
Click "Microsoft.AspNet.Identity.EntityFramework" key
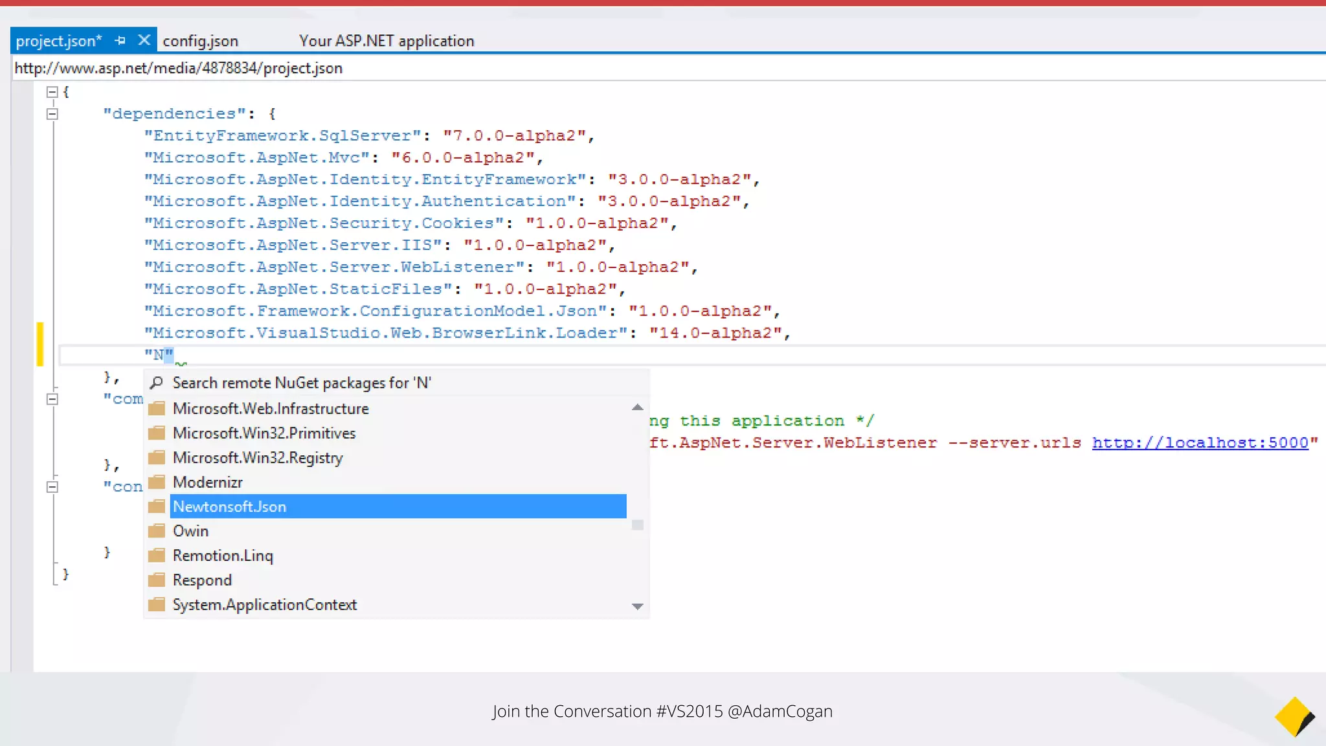pyautogui.click(x=365, y=180)
